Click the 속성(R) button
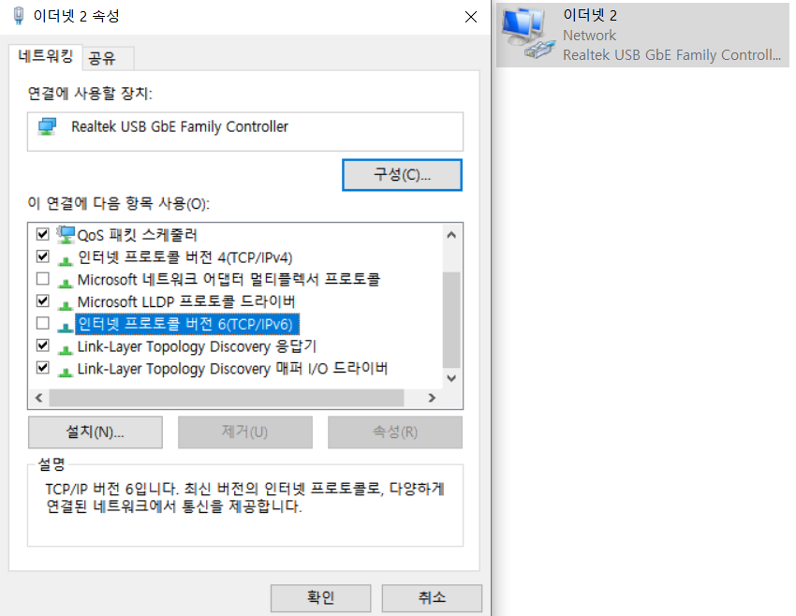The image size is (796, 616). tap(395, 433)
